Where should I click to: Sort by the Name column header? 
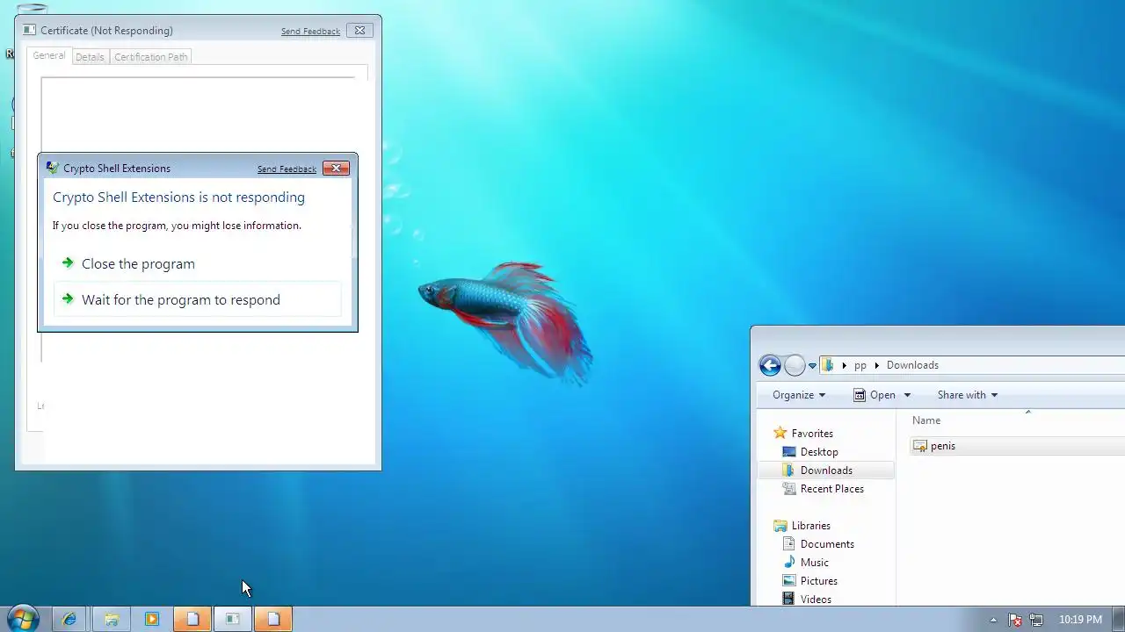[926, 420]
